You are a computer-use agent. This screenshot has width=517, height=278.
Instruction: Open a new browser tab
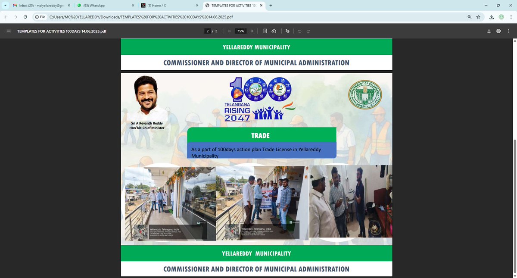(x=271, y=6)
